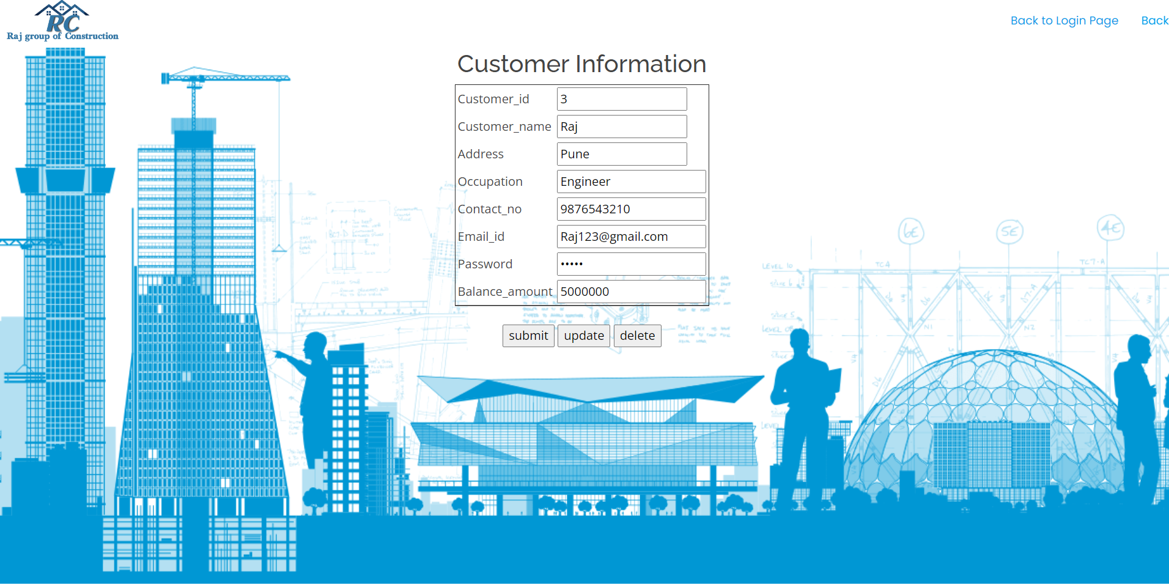
Task: Select the Customer_name field containing Raj
Action: 622,127
